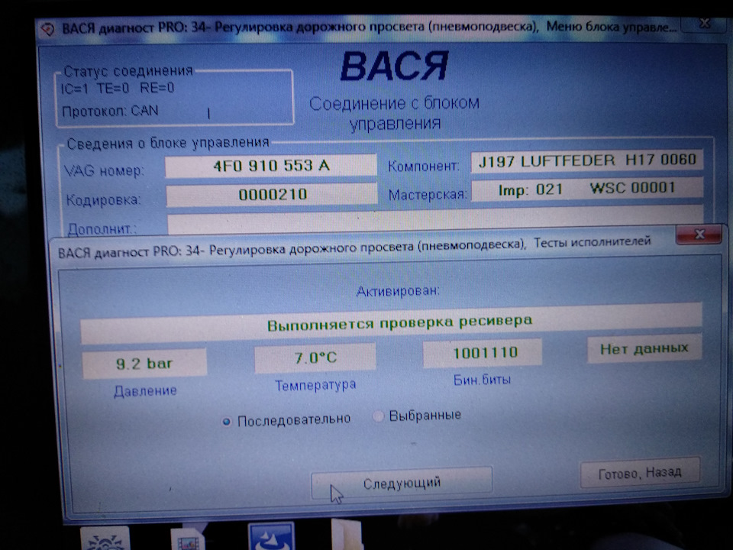Click the Мастерская field Imp: 021
The width and height of the screenshot is (733, 550).
click(586, 189)
